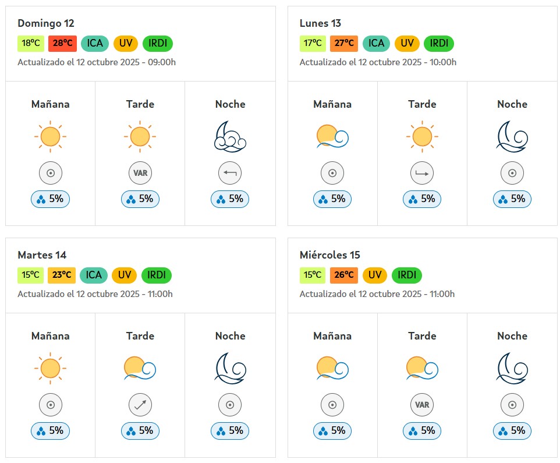This screenshot has width=560, height=463.
Task: Select the Lunes 13 day heading
Action: (320, 23)
